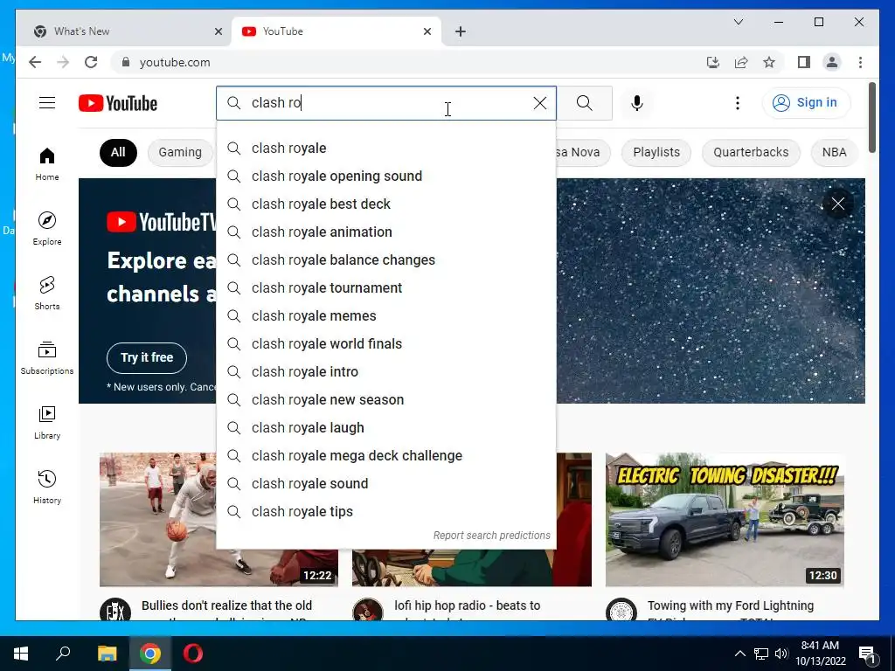Image resolution: width=895 pixels, height=671 pixels.
Task: Open Shorts in the sidebar
Action: point(47,294)
